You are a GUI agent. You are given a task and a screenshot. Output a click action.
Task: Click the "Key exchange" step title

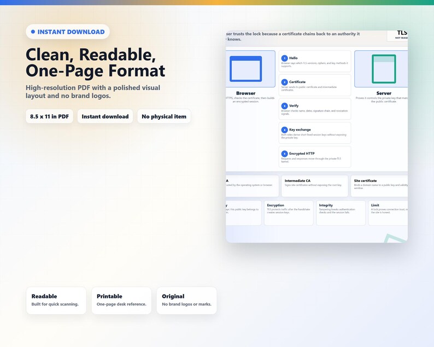pos(300,130)
